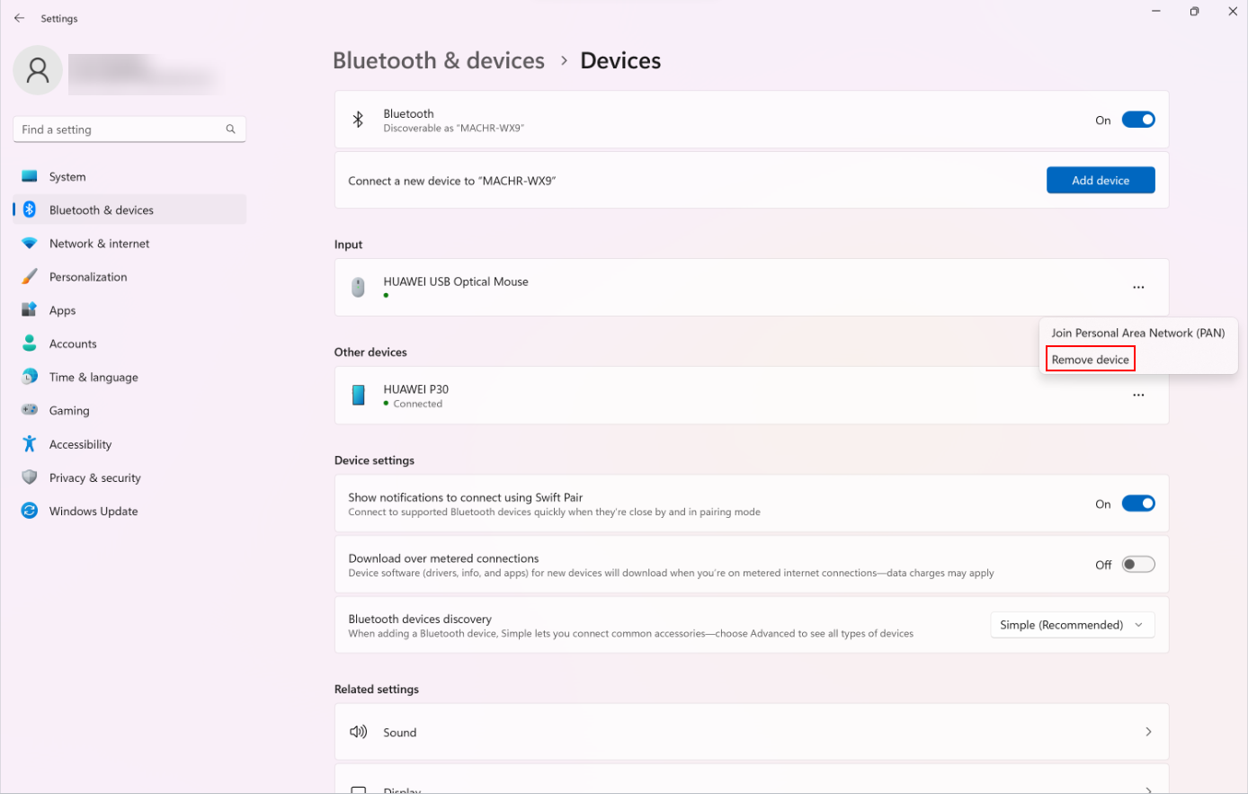The width and height of the screenshot is (1248, 794).
Task: Click the phone icon beside HUAWEI P30
Action: click(358, 395)
